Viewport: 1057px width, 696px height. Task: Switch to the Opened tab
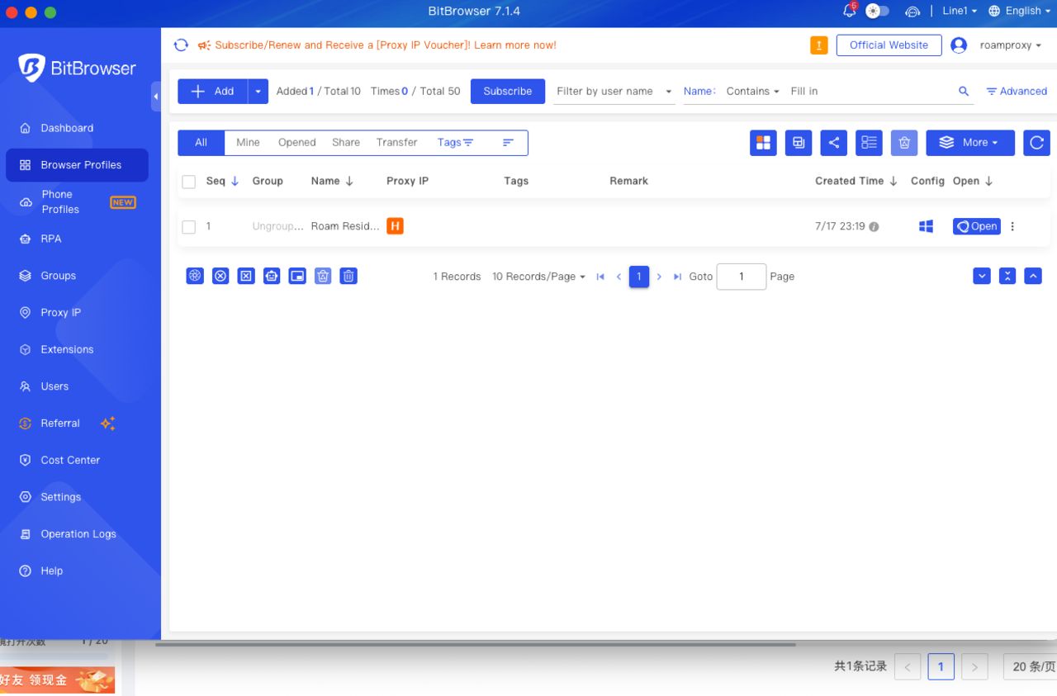click(x=297, y=143)
